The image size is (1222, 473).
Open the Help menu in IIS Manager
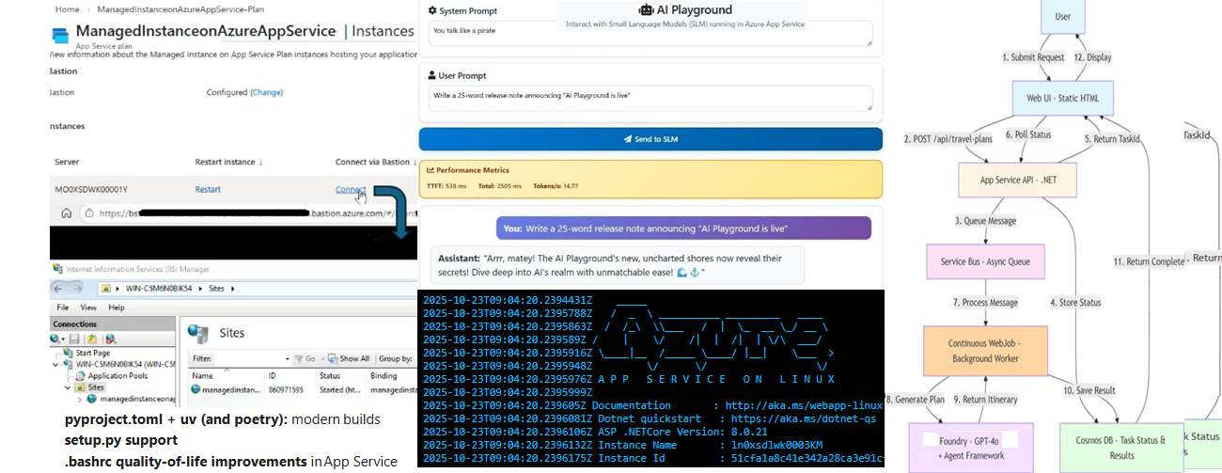tap(117, 307)
